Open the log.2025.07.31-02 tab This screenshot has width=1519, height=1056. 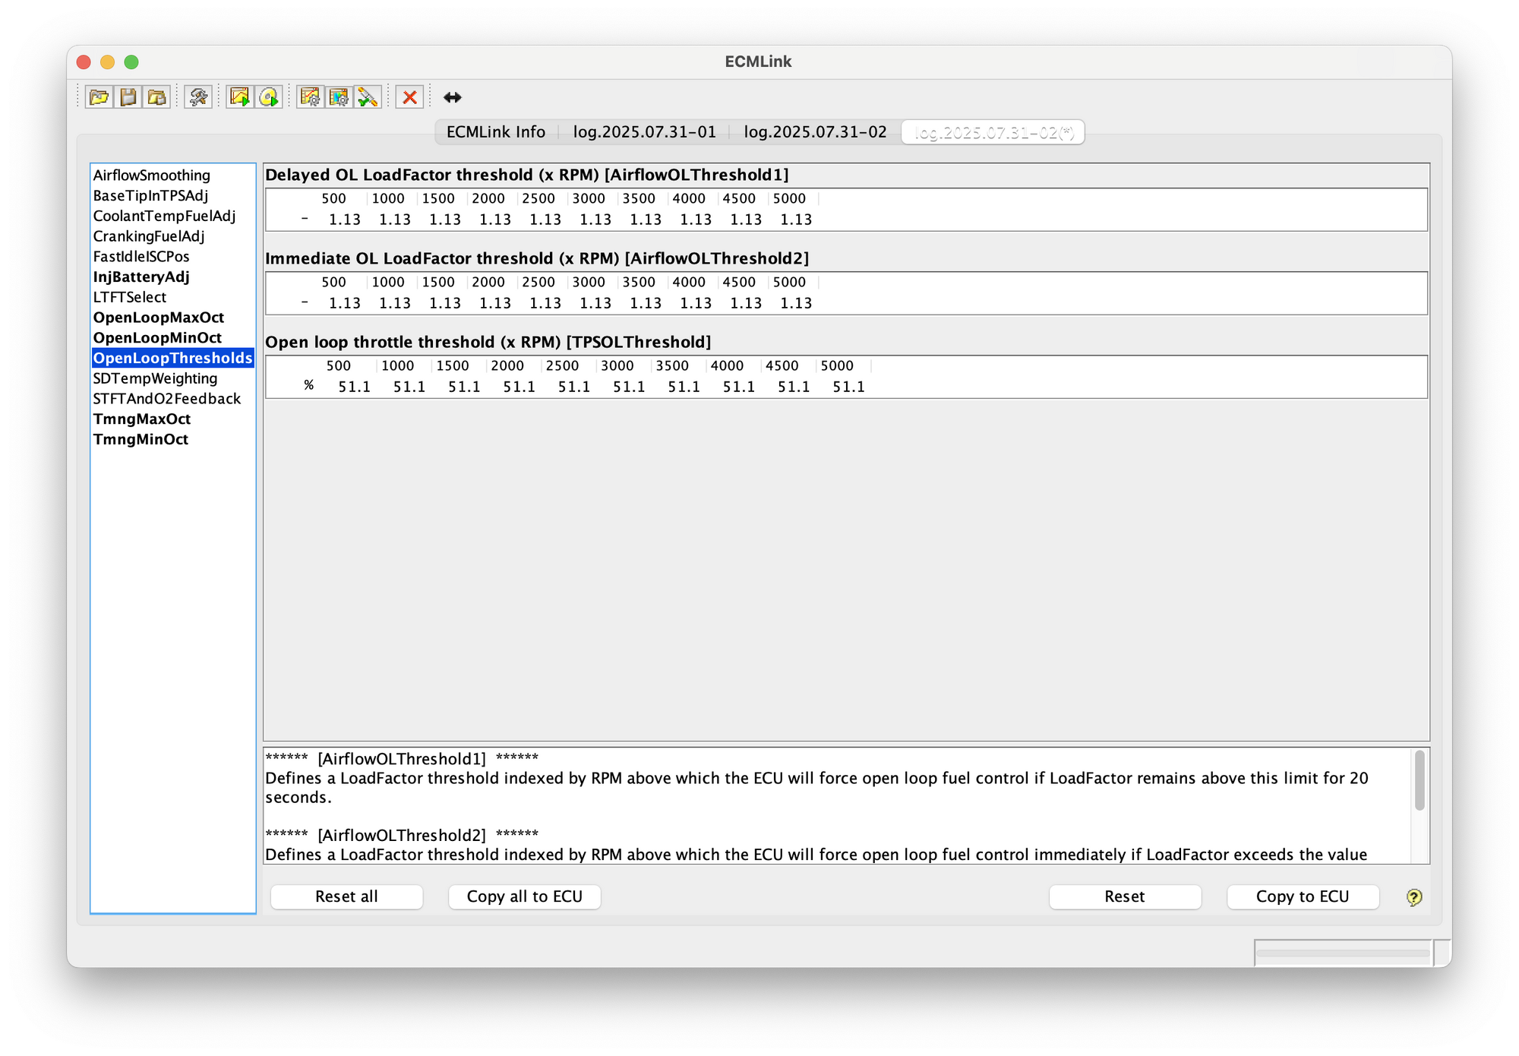[815, 132]
